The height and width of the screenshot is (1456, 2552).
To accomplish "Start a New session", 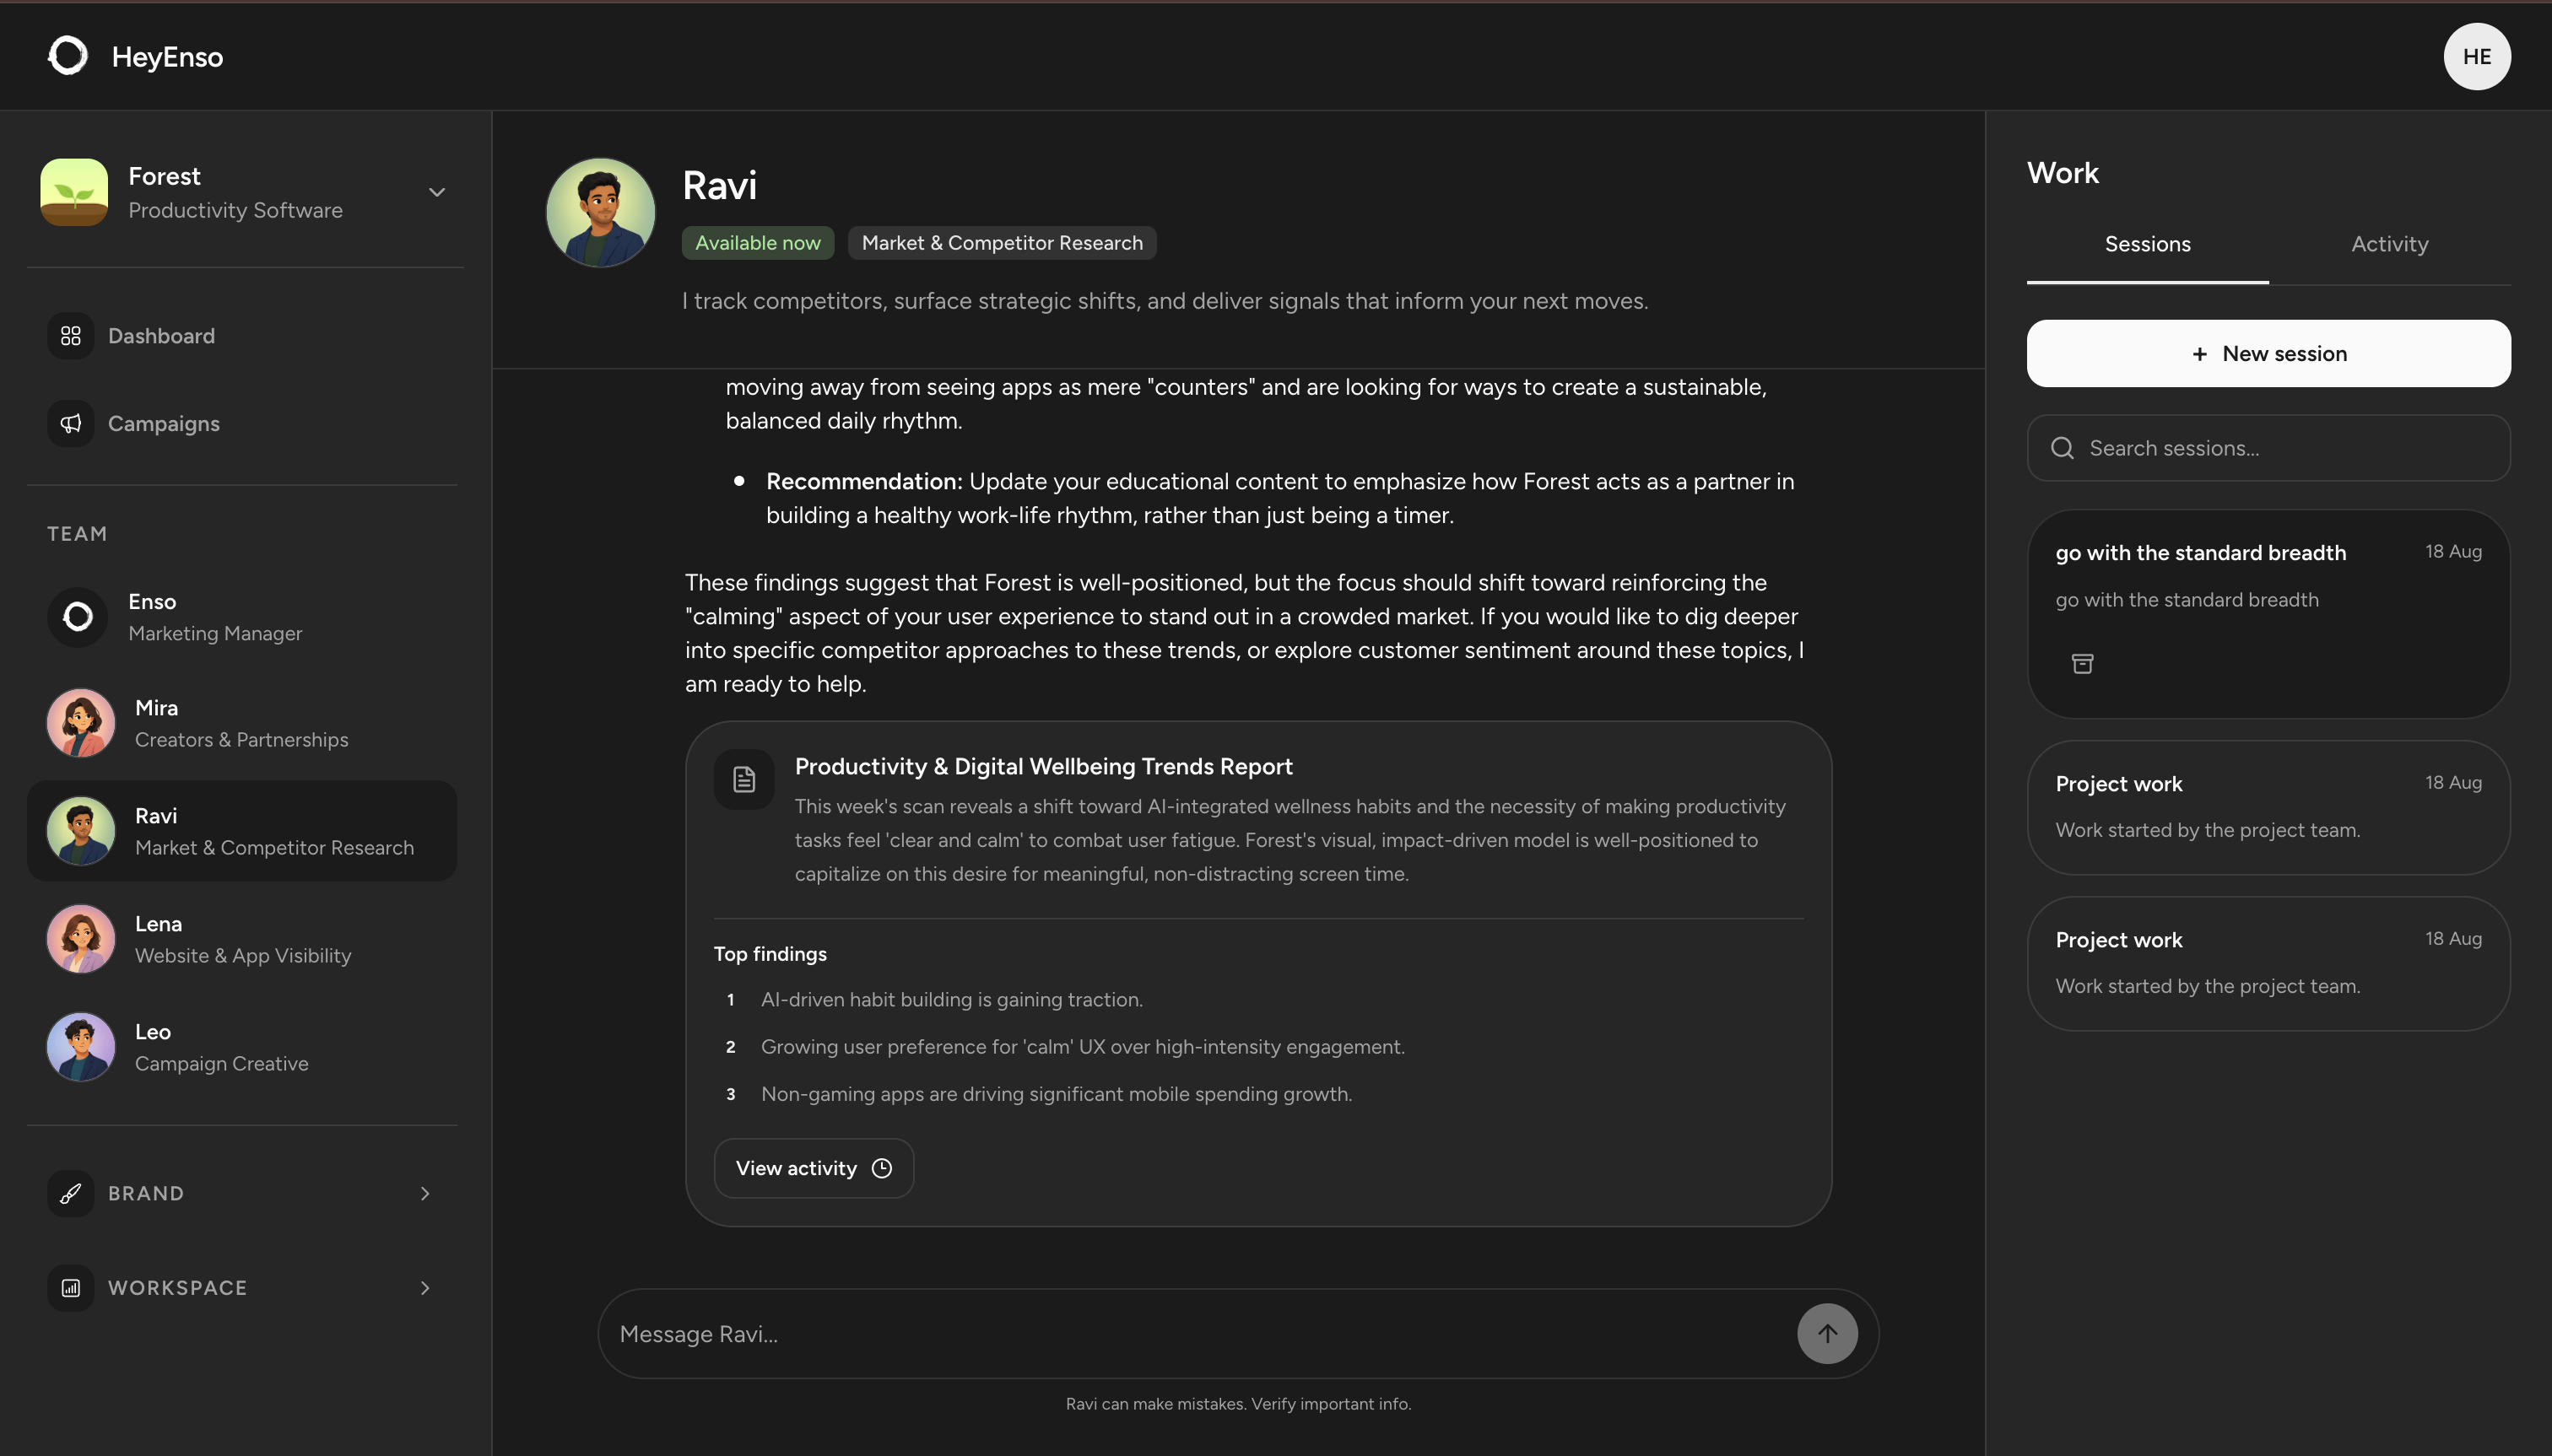I will pyautogui.click(x=2268, y=354).
